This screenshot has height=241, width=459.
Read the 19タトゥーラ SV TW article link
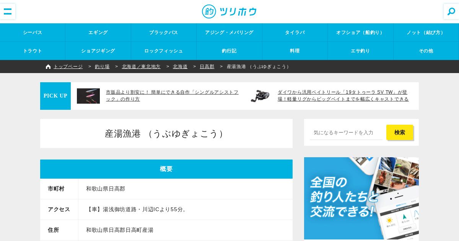(343, 96)
